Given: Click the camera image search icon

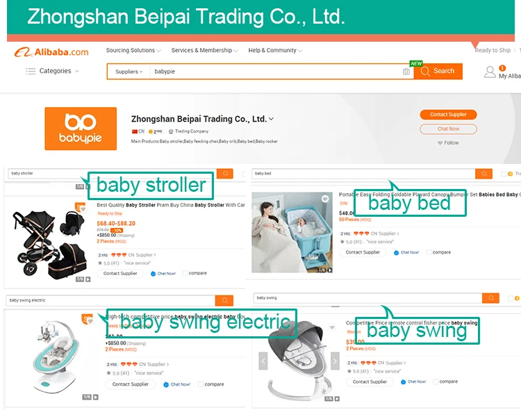Looking at the screenshot, I should pyautogui.click(x=406, y=72).
